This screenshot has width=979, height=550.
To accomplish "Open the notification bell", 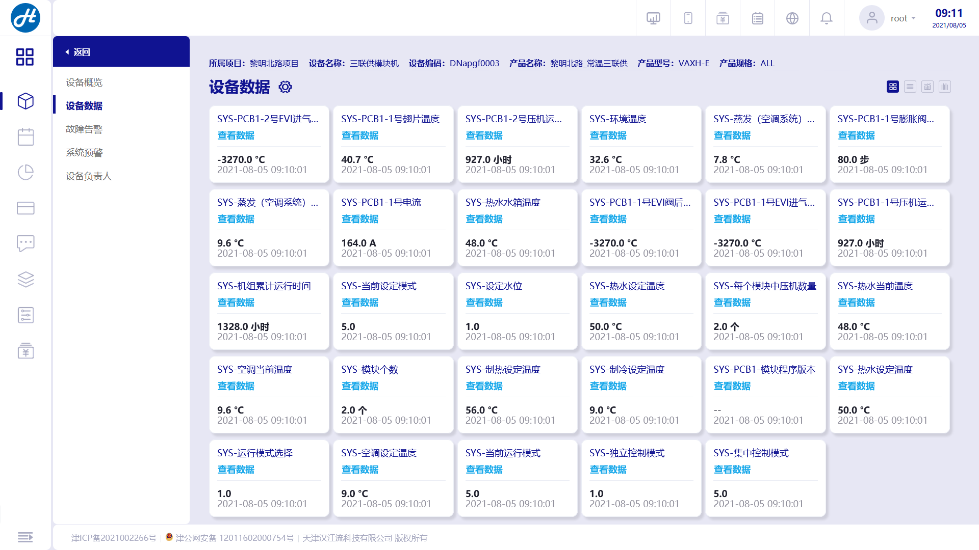I will click(x=827, y=18).
